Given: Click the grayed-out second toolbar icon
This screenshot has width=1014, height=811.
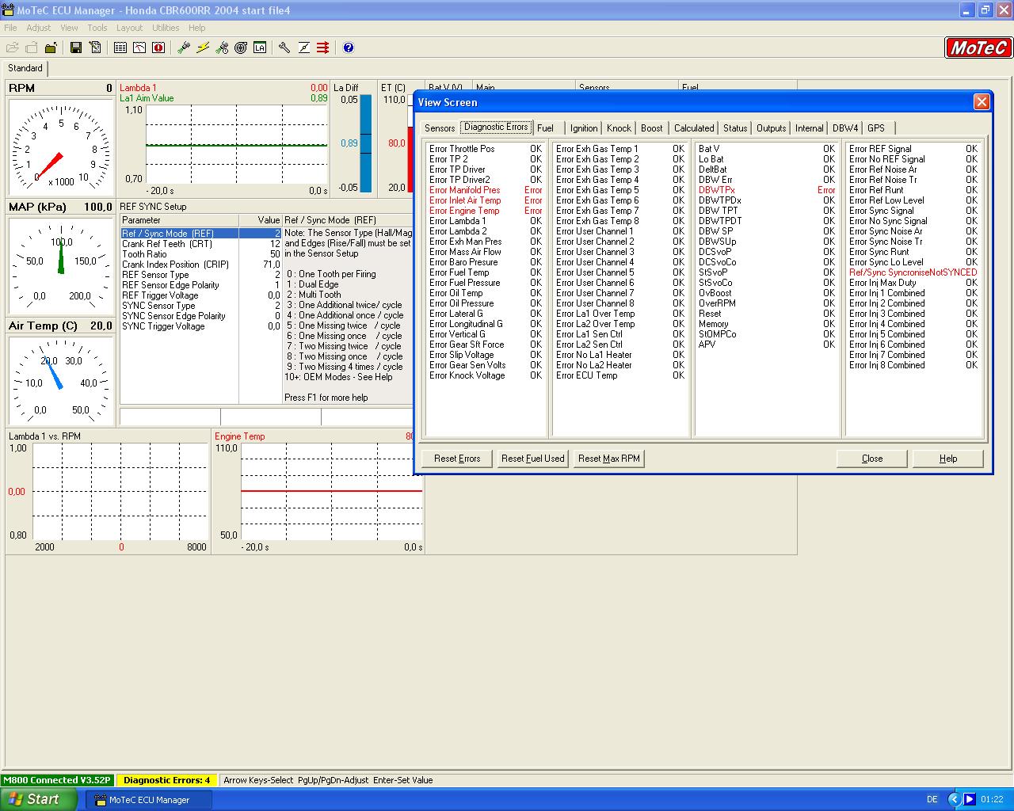Looking at the screenshot, I should [x=32, y=48].
